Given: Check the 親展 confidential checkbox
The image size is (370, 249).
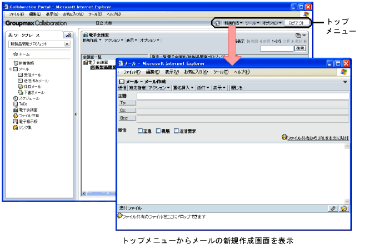Looking at the screenshot, I should [158, 131].
